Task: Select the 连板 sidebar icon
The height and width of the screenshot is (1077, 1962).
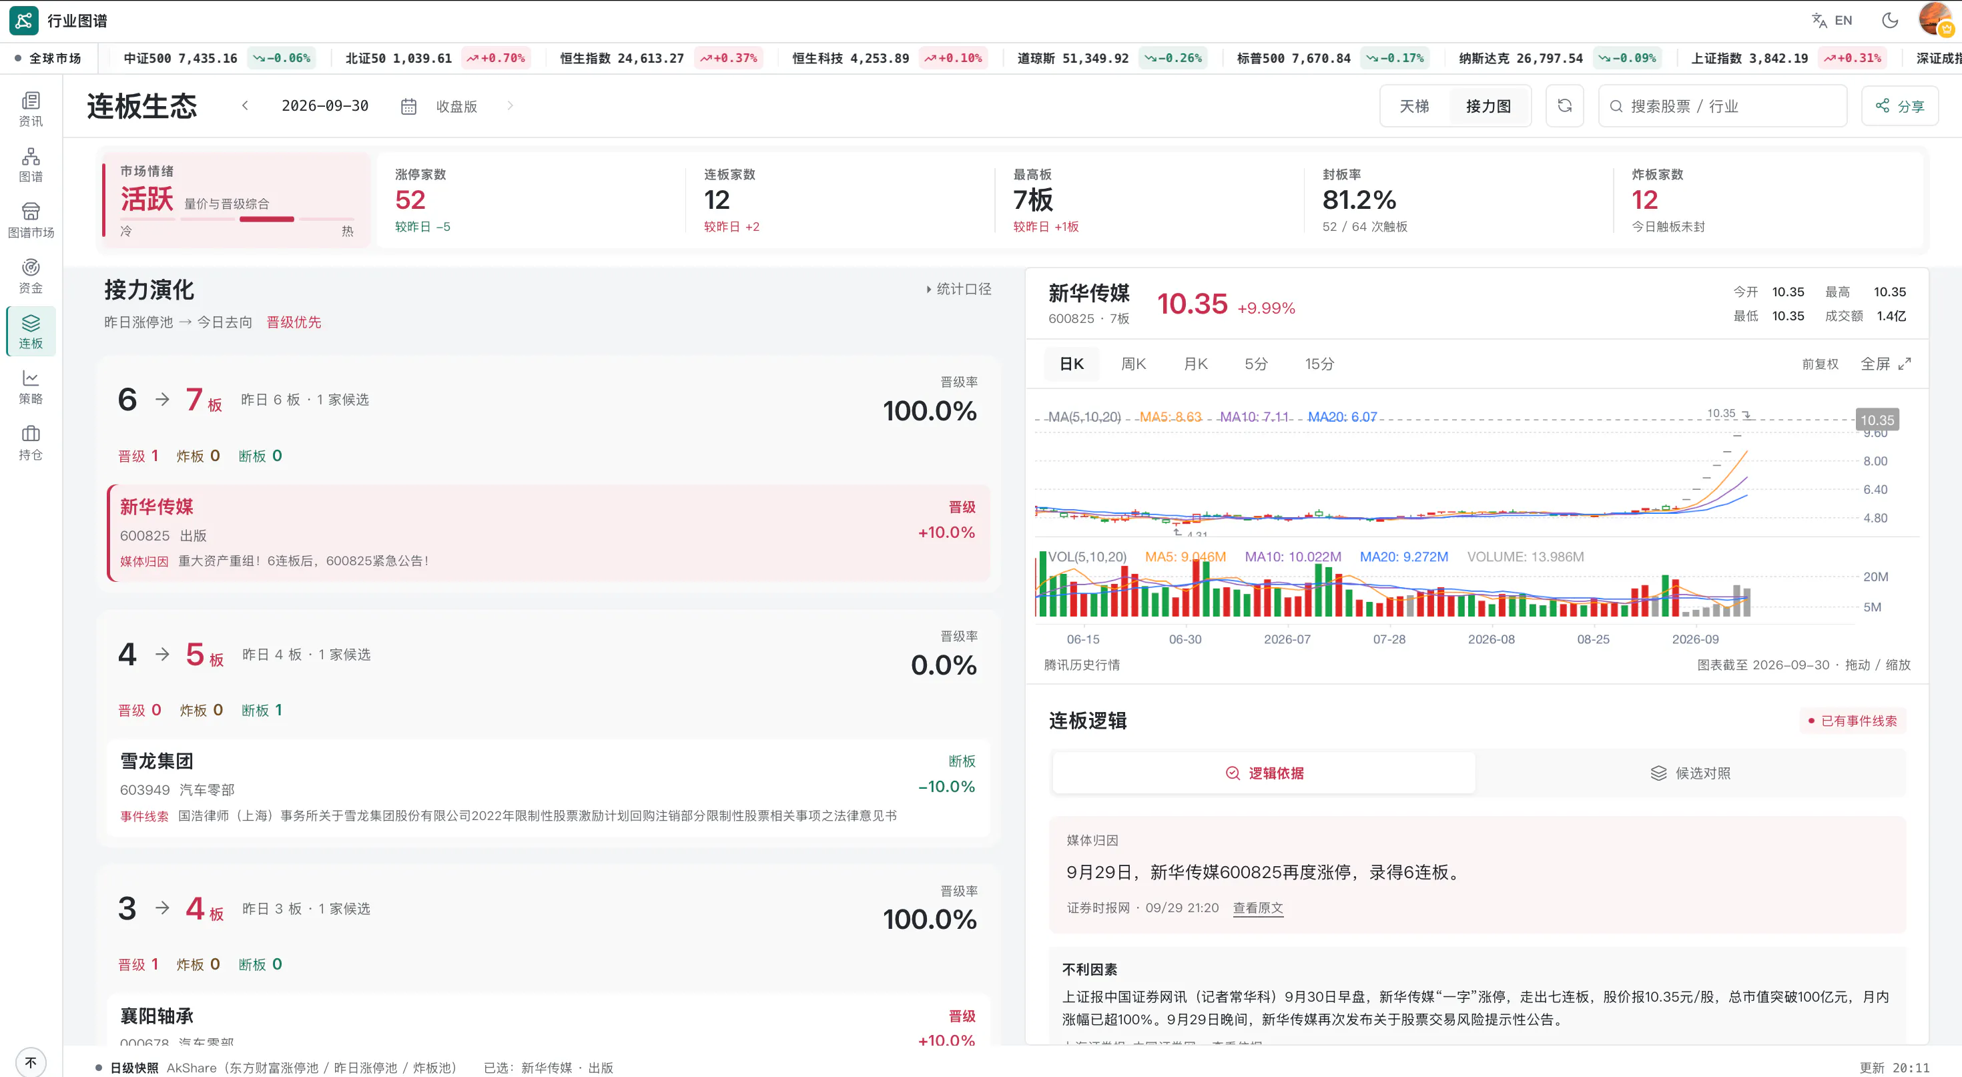Action: coord(31,332)
